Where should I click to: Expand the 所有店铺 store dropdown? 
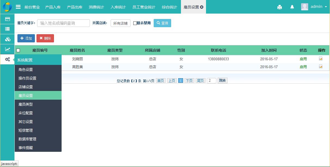[120, 23]
